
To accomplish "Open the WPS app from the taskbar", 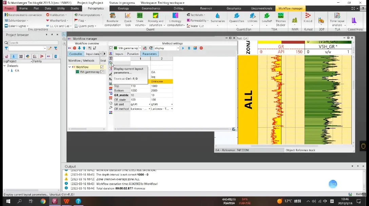I will pos(66,201).
